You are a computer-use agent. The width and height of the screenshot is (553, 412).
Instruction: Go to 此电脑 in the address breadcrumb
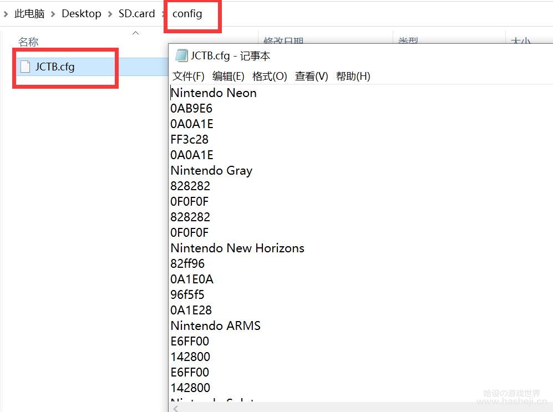[29, 14]
